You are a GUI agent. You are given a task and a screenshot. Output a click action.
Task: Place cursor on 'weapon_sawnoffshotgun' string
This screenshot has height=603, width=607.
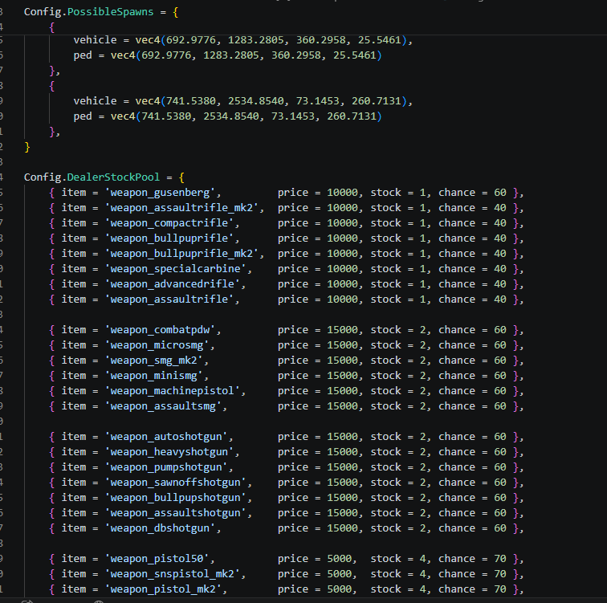[x=176, y=483]
